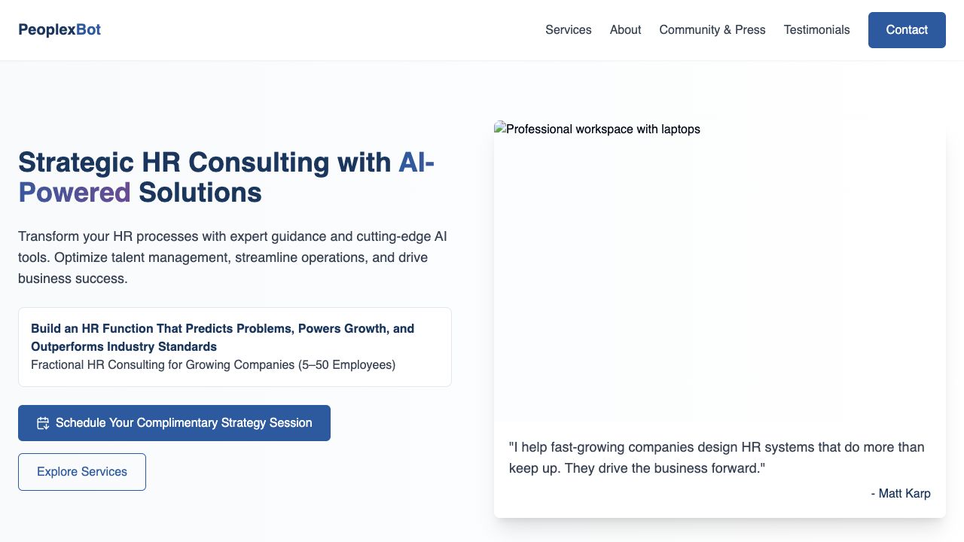Click the calendar icon in the Schedule button
Viewport: 964px width, 542px height.
[x=44, y=423]
